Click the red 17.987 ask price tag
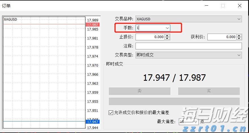 pyautogui.click(x=92, y=25)
